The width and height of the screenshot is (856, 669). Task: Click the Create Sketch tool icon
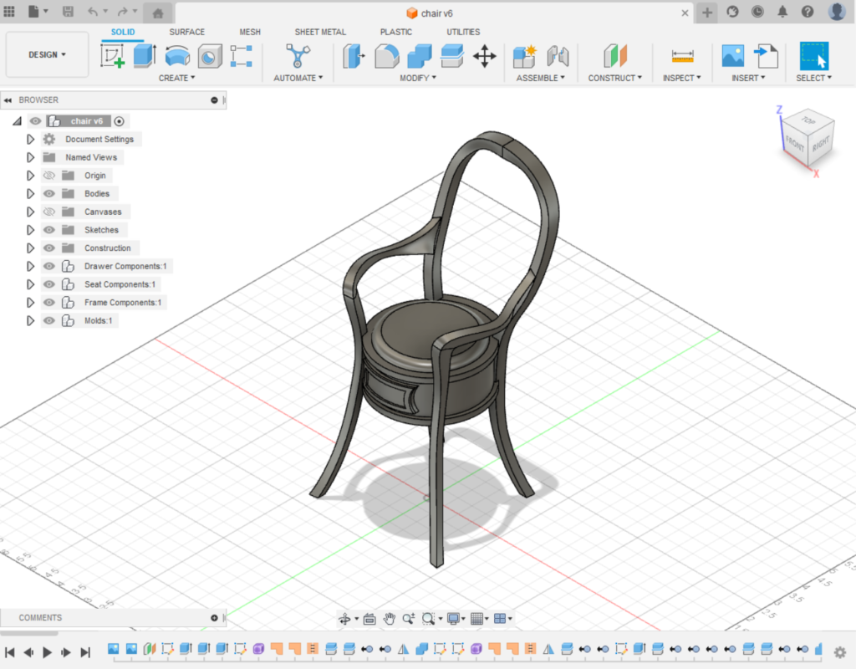[112, 56]
